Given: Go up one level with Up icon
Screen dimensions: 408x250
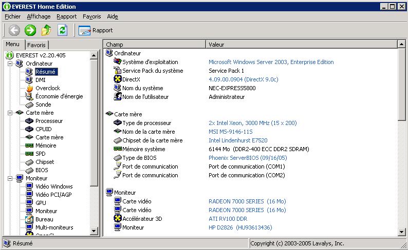Looking at the screenshot, I should coord(46,30).
